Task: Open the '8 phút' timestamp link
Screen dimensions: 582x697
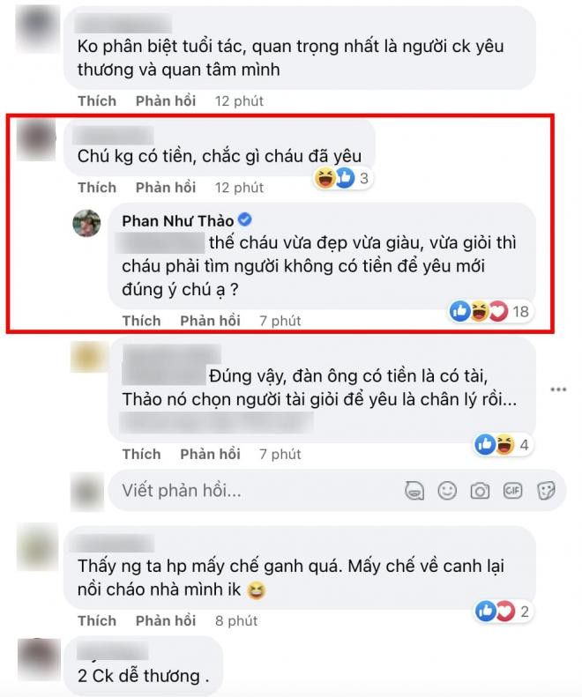Action: (x=236, y=620)
